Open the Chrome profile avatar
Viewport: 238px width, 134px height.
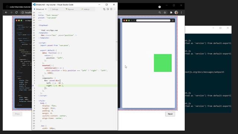point(176,12)
